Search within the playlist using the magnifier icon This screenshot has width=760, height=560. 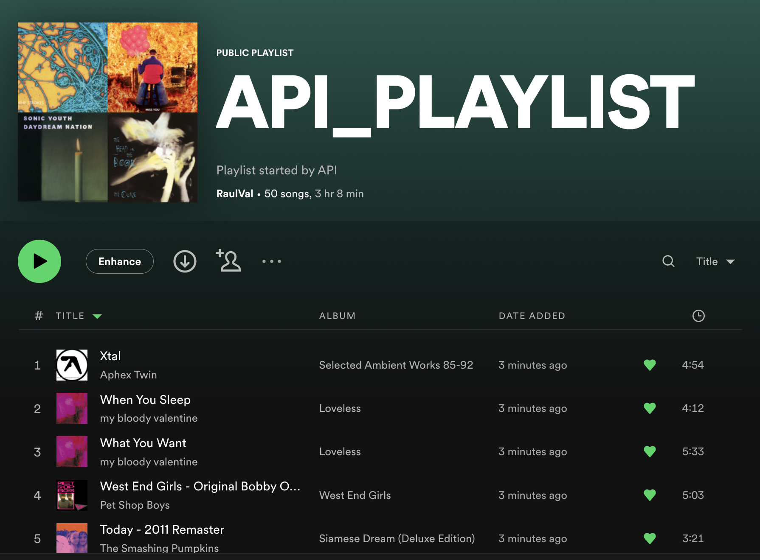click(668, 261)
